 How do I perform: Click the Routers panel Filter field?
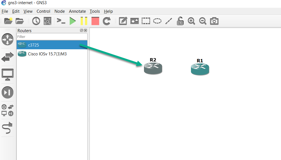(52, 37)
